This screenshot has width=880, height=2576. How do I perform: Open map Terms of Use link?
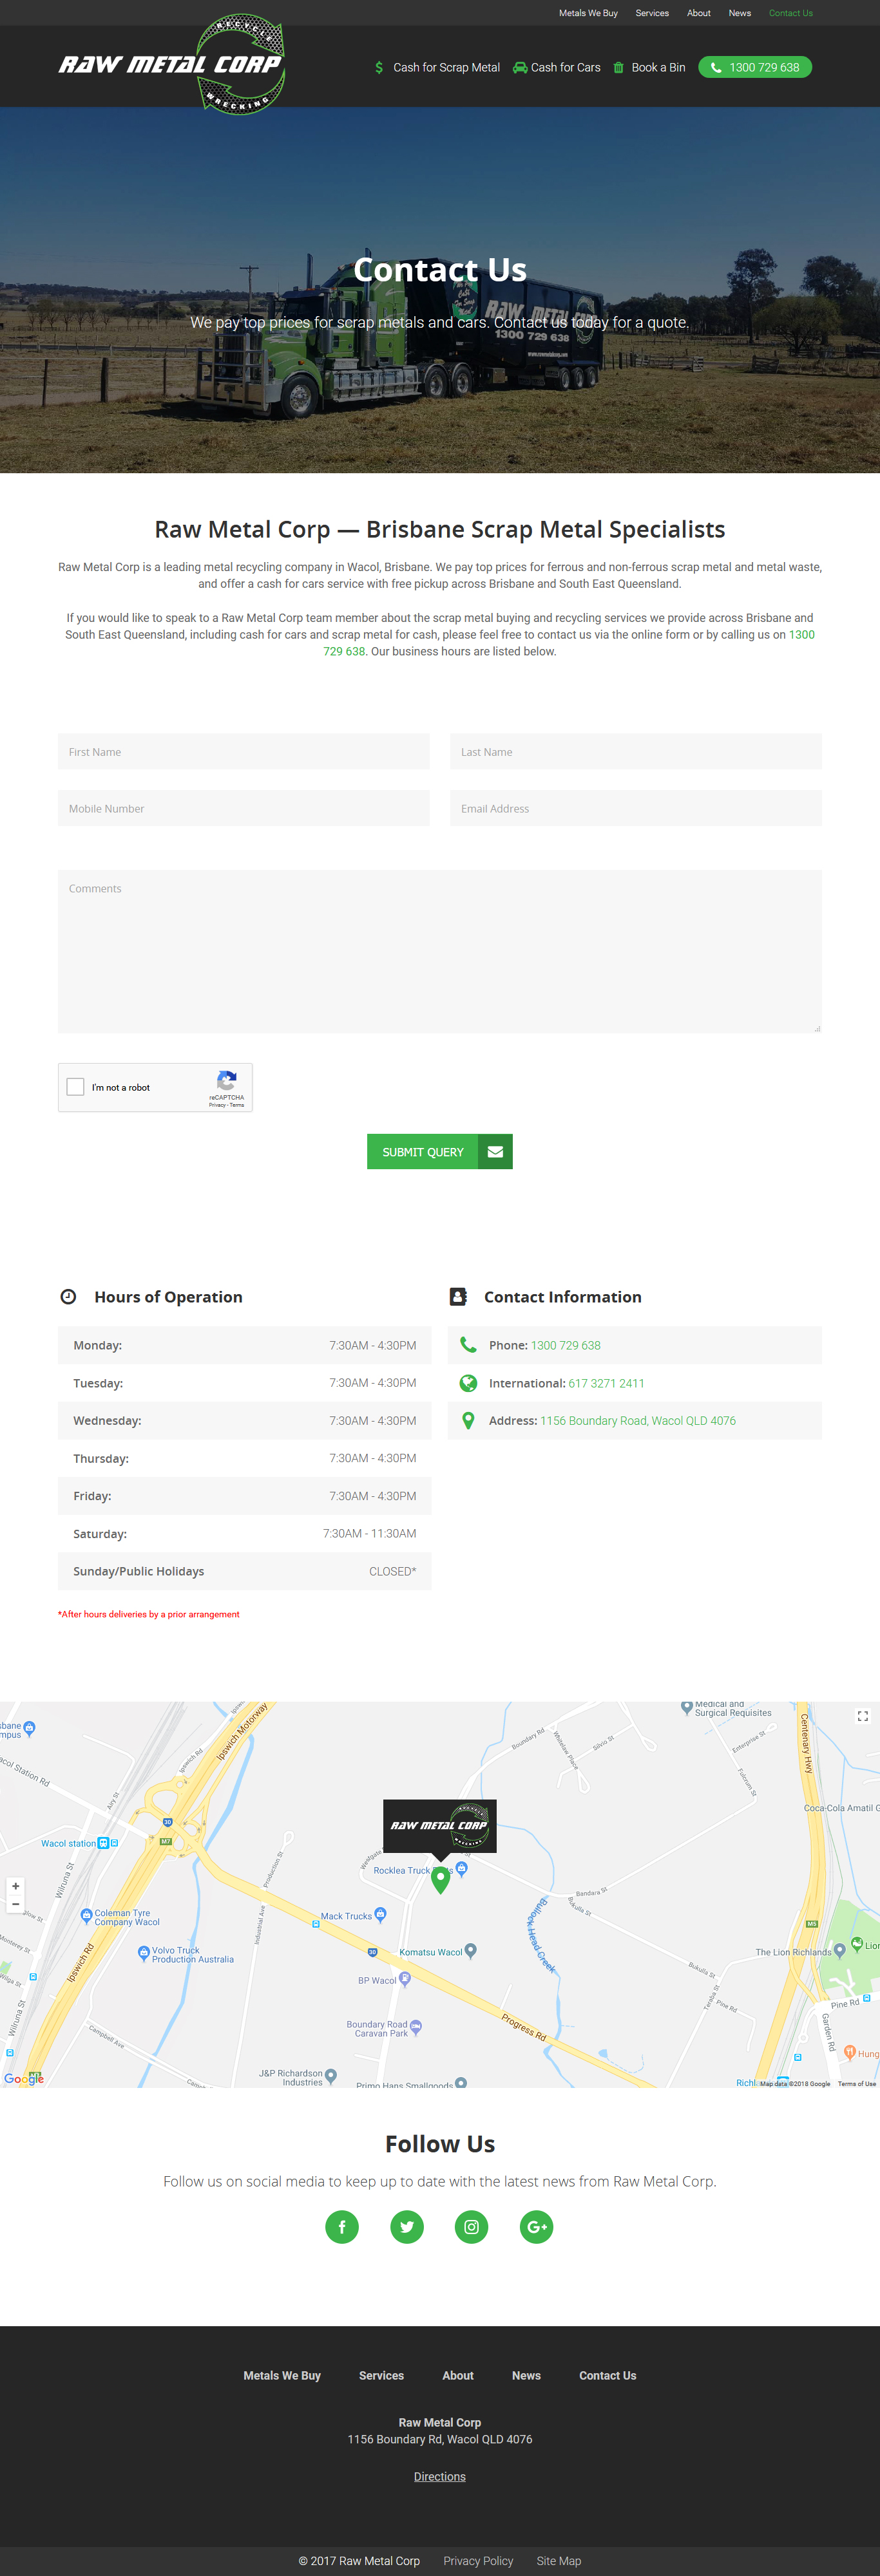857,2084
